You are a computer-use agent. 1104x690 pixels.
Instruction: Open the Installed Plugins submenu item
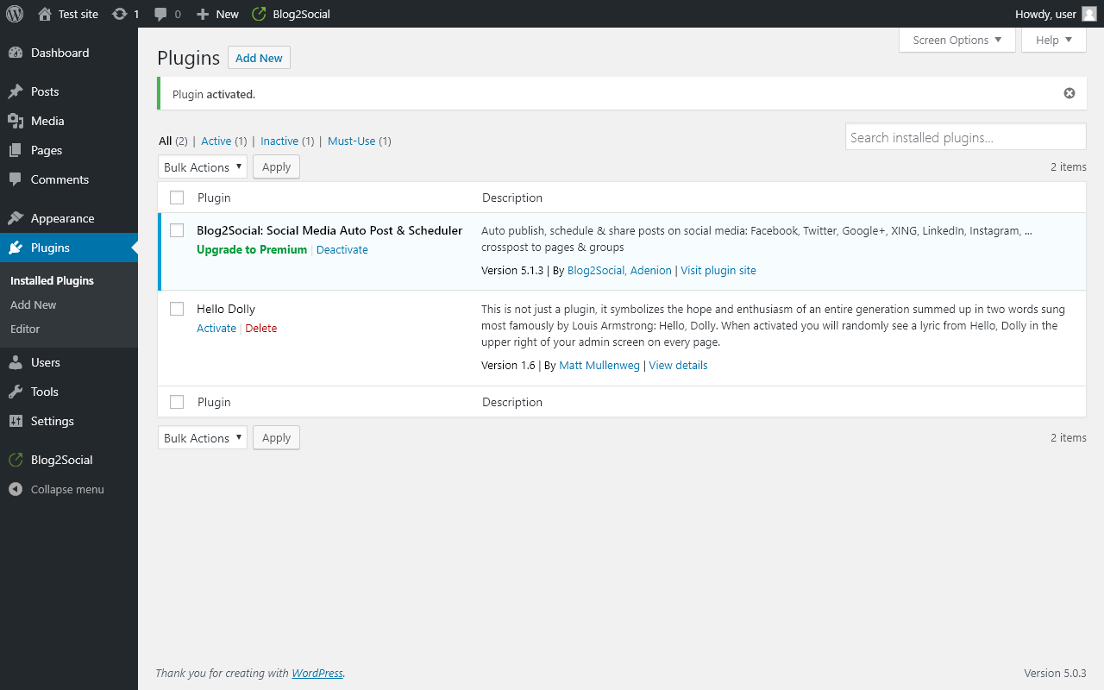coord(52,280)
